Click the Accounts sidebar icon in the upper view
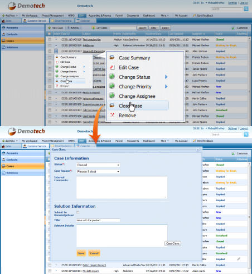Screen dimensions: 252x274 [3, 28]
